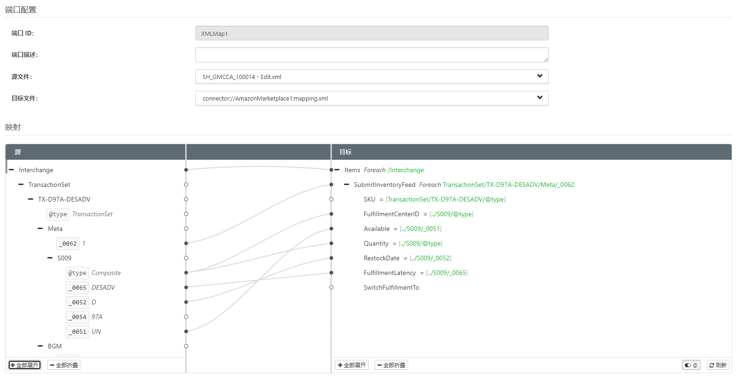Viewport: 739px width, 381px height.
Task: Click source panel 全部展开 button
Action: [x=25, y=365]
